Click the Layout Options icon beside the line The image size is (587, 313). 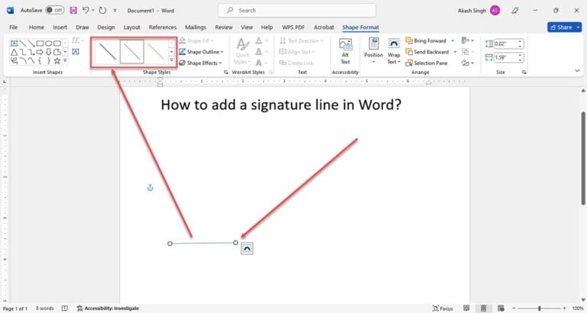pyautogui.click(x=247, y=248)
